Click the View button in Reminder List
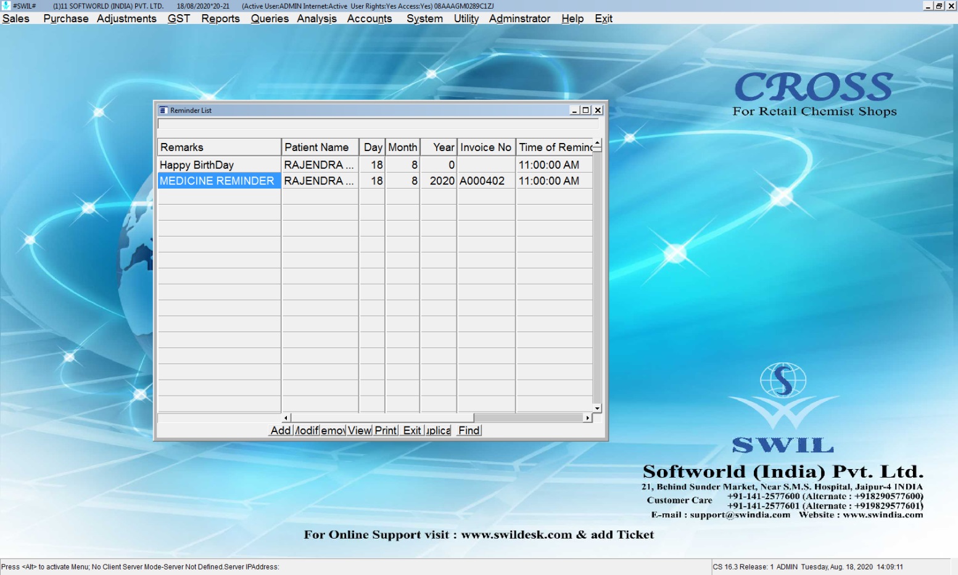958x575 pixels. (x=360, y=430)
